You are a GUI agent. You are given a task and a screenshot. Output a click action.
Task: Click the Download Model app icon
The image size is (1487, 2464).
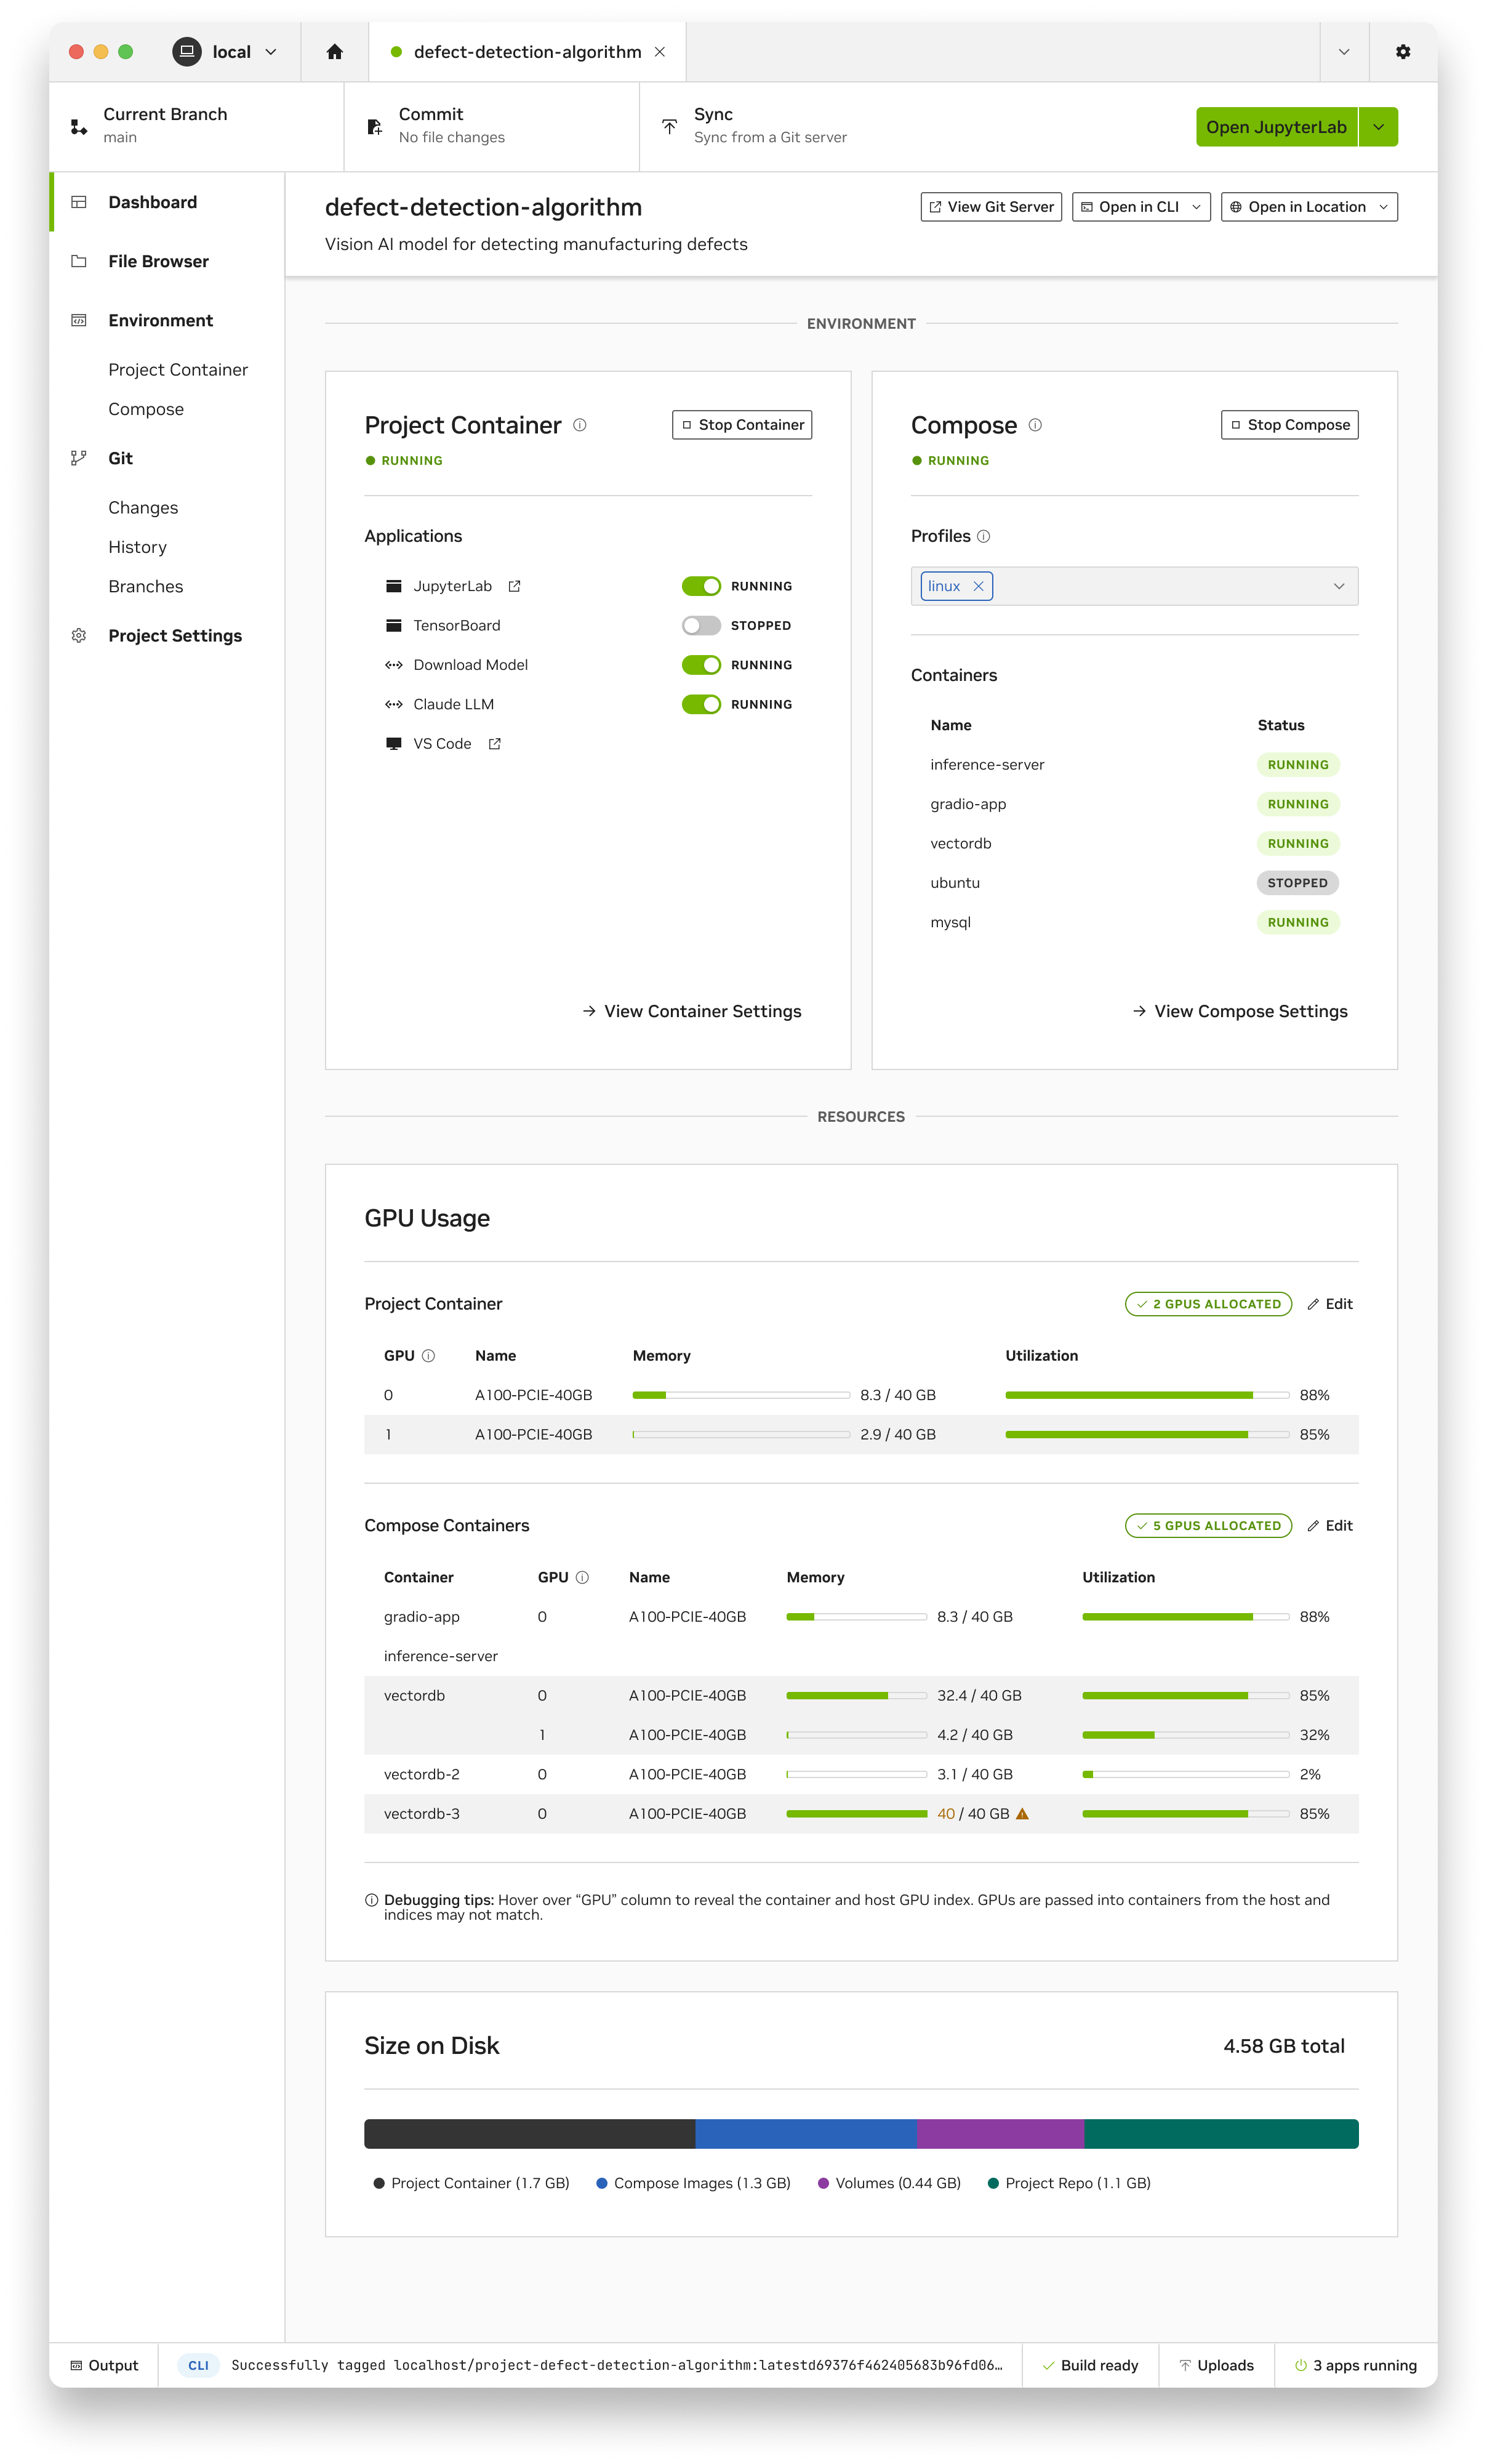394,665
